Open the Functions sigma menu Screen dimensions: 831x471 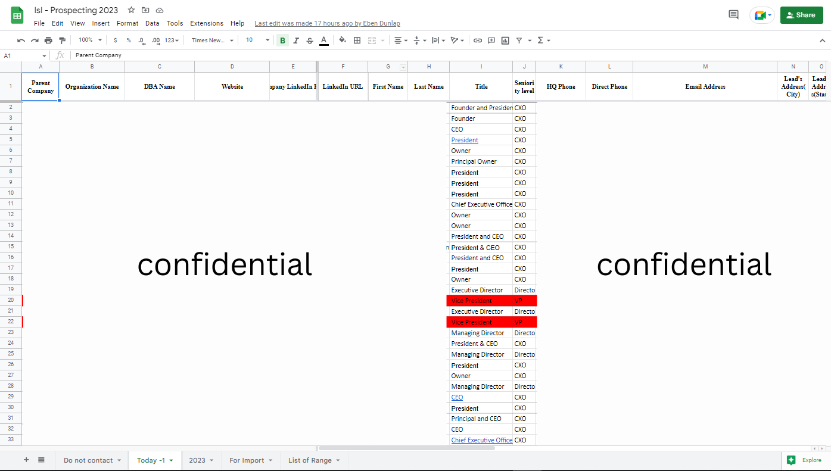pos(544,40)
